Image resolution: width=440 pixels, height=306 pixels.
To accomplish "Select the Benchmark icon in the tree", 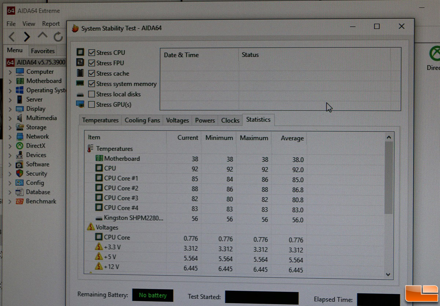I will [x=20, y=201].
